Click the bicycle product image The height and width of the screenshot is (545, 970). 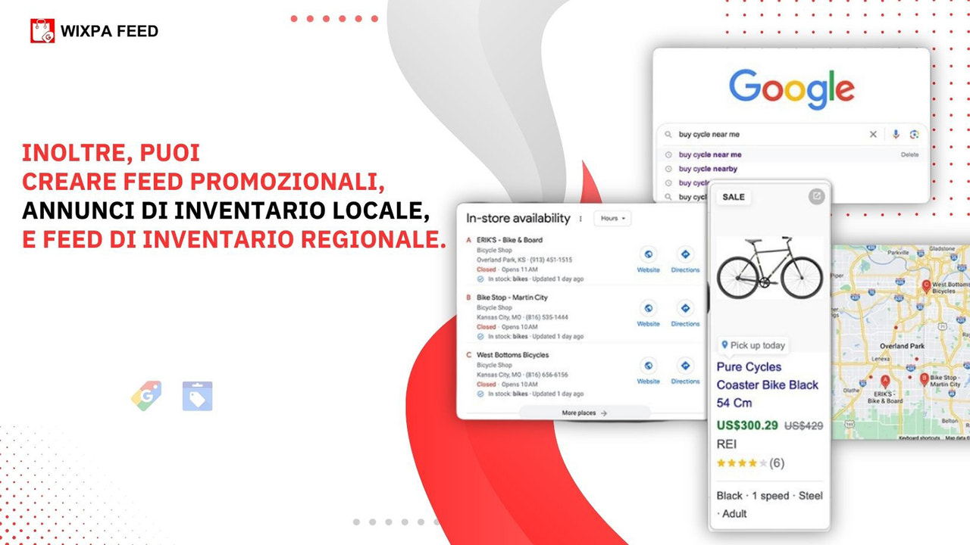pyautogui.click(x=769, y=268)
